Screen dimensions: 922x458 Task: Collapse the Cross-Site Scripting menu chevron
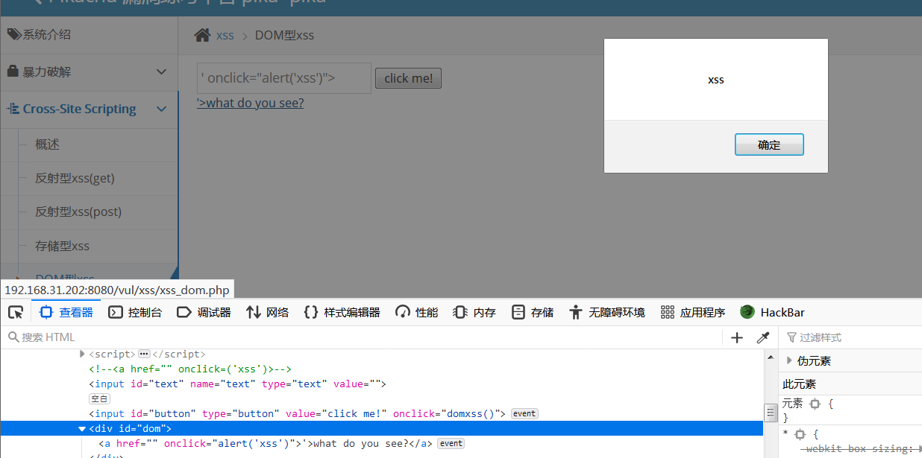(x=161, y=109)
